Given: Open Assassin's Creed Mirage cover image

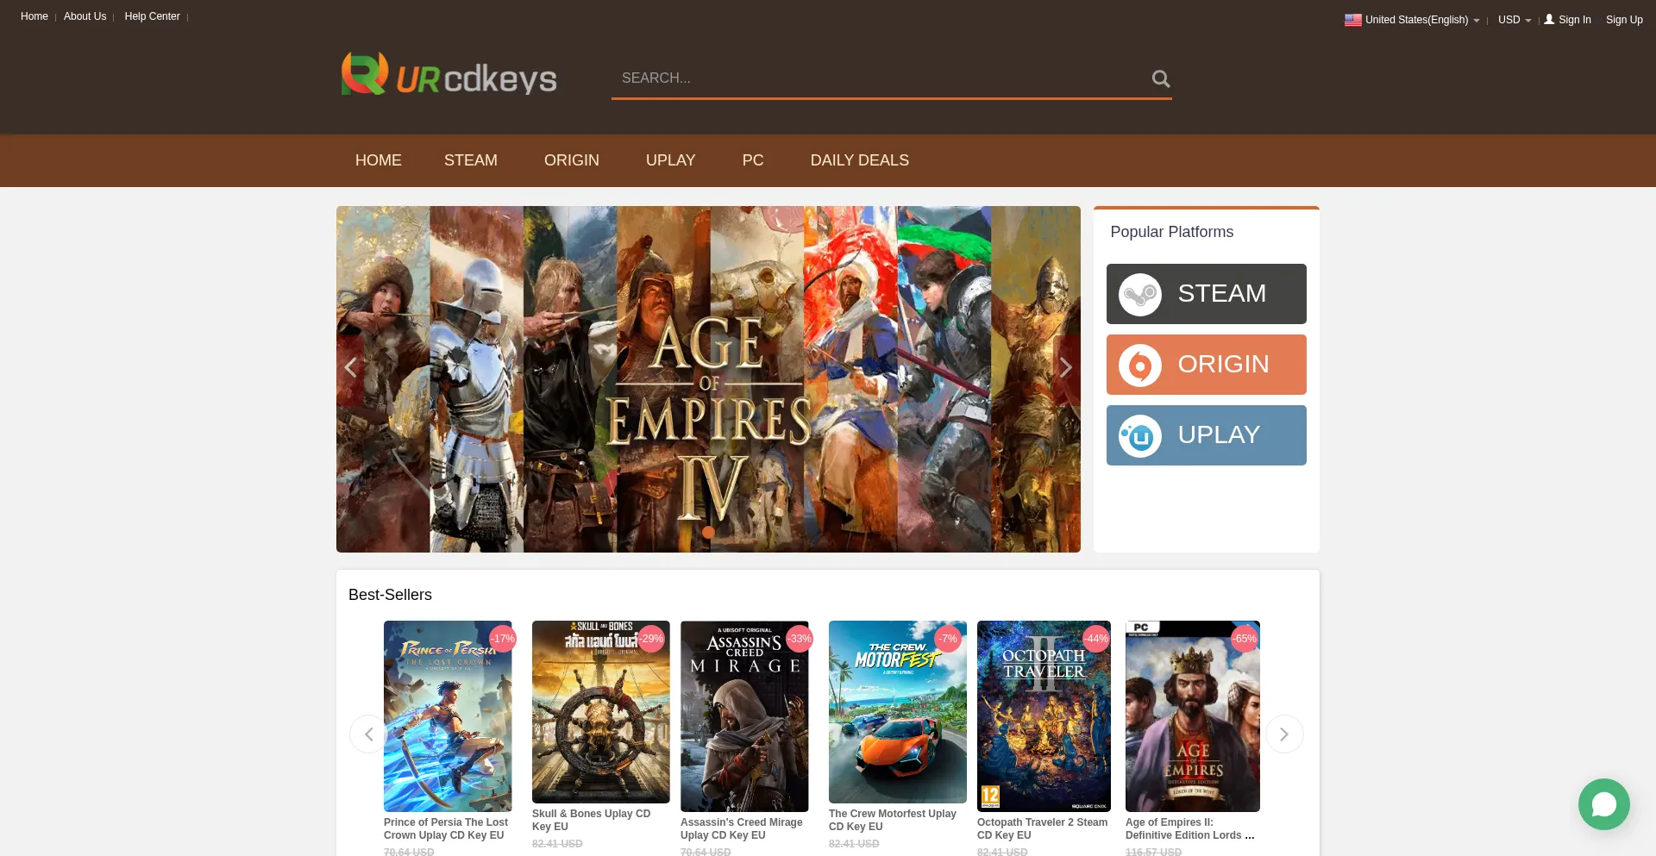Looking at the screenshot, I should click(x=744, y=716).
